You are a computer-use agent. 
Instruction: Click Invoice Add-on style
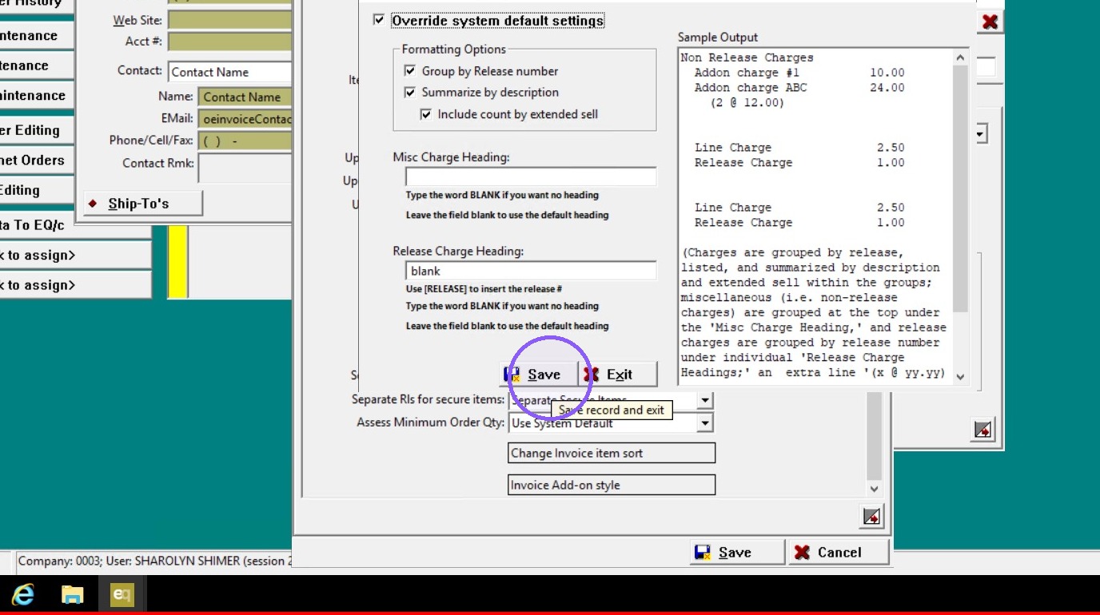pyautogui.click(x=612, y=485)
